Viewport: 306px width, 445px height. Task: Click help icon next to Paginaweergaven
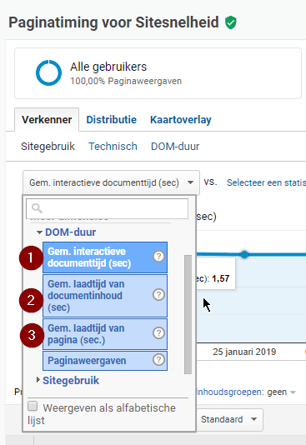pyautogui.click(x=158, y=359)
